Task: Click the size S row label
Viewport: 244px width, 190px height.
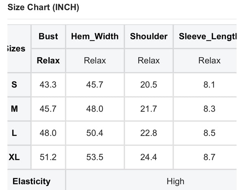Action: tap(15, 85)
